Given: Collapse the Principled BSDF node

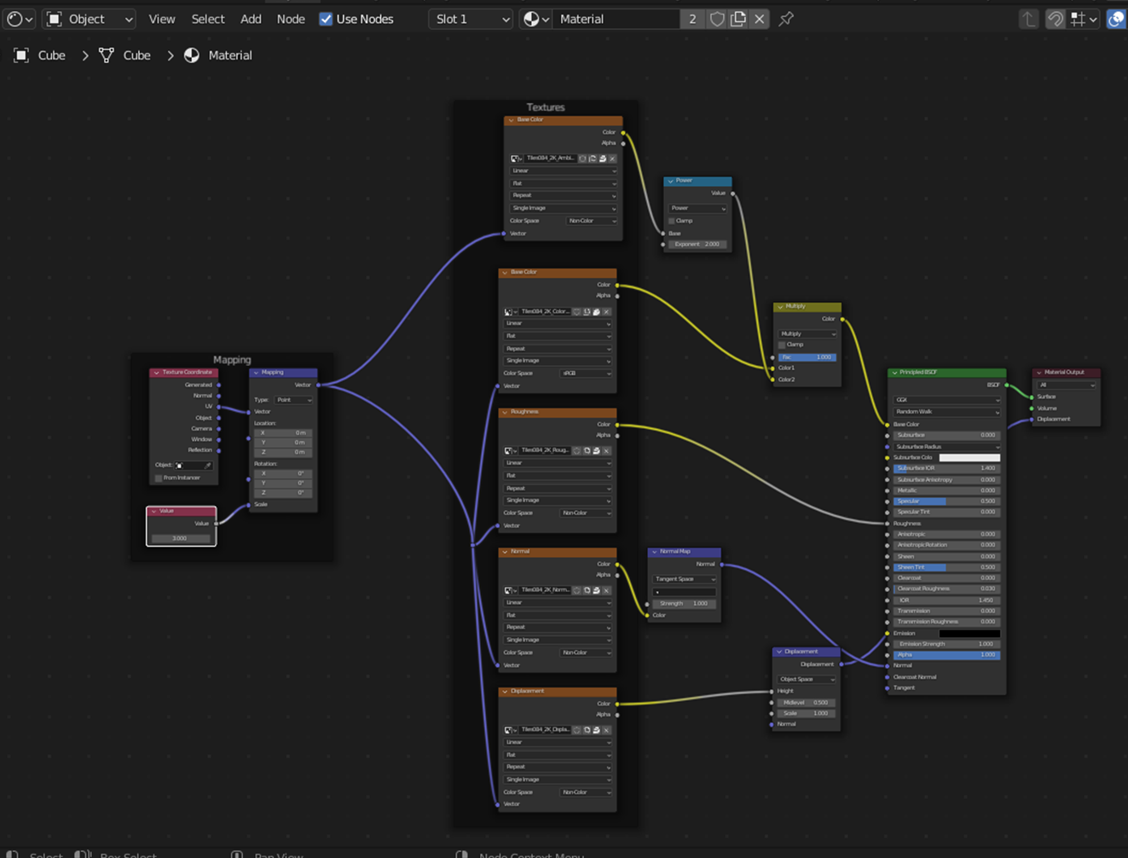Looking at the screenshot, I should (x=894, y=373).
